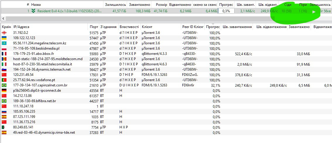Image resolution: width=332 pixels, height=143 pixels.
Task: Click the Розмір column header in torrent list
Action: (x=161, y=5)
